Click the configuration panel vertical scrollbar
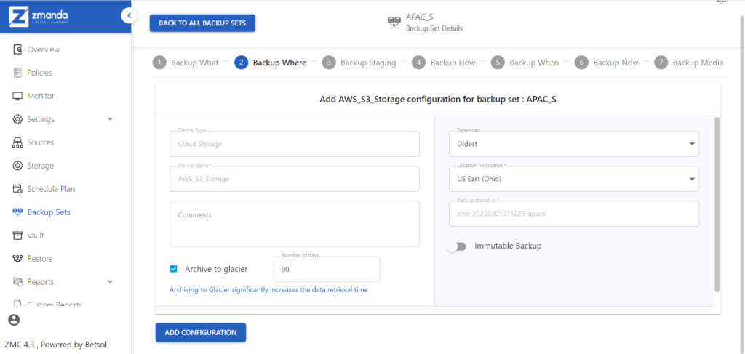This screenshot has height=354, width=745. pos(717,204)
